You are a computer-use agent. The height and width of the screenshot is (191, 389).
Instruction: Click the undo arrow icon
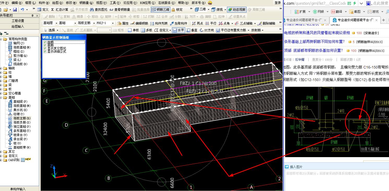point(22,10)
